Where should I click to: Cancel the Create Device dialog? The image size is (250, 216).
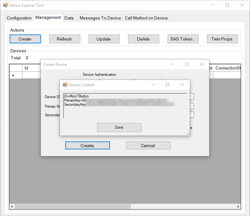coord(148,146)
